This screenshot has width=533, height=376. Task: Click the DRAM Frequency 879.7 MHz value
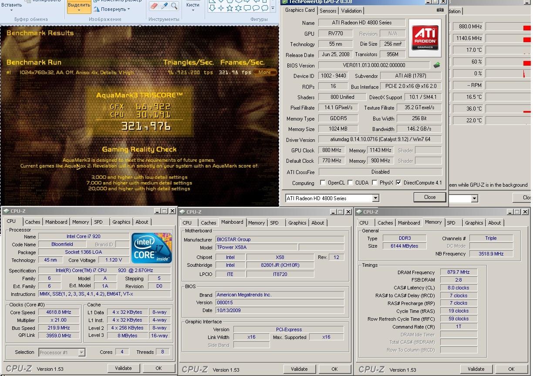[x=459, y=272]
